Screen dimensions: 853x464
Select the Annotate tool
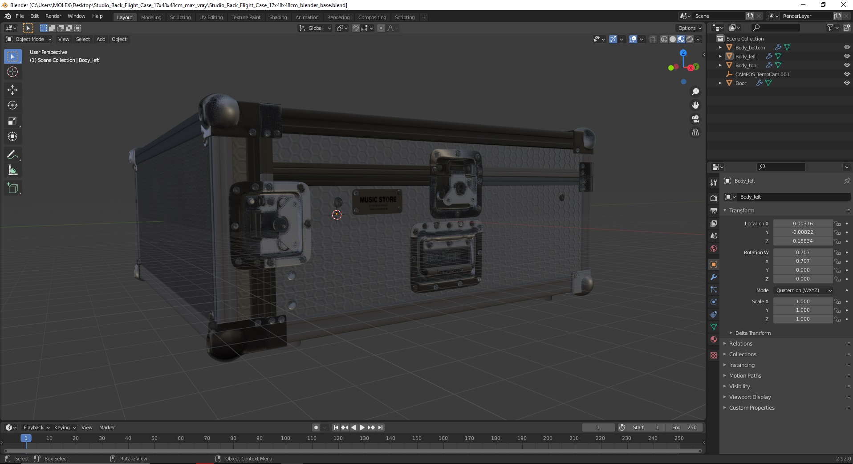point(12,155)
